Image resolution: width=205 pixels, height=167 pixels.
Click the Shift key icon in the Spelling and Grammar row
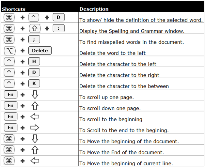point(35,28)
